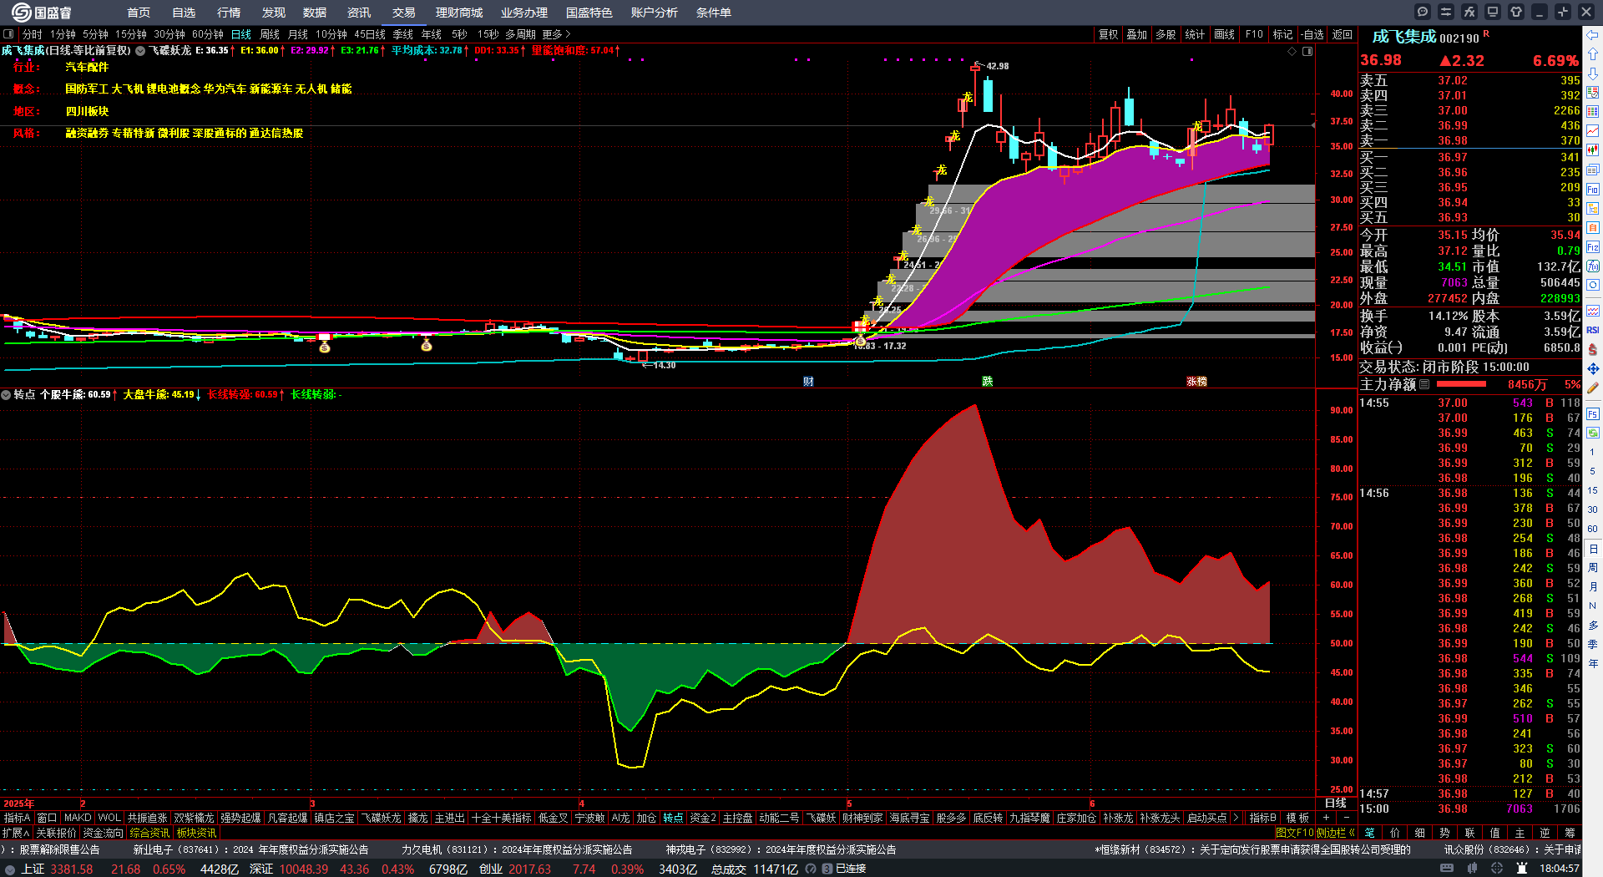Switch chart period to 周线
The image size is (1603, 877).
(270, 34)
